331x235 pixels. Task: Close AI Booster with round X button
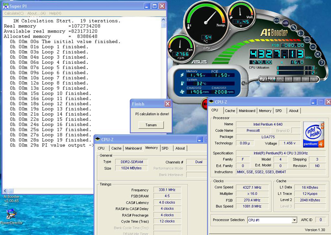click(x=318, y=54)
